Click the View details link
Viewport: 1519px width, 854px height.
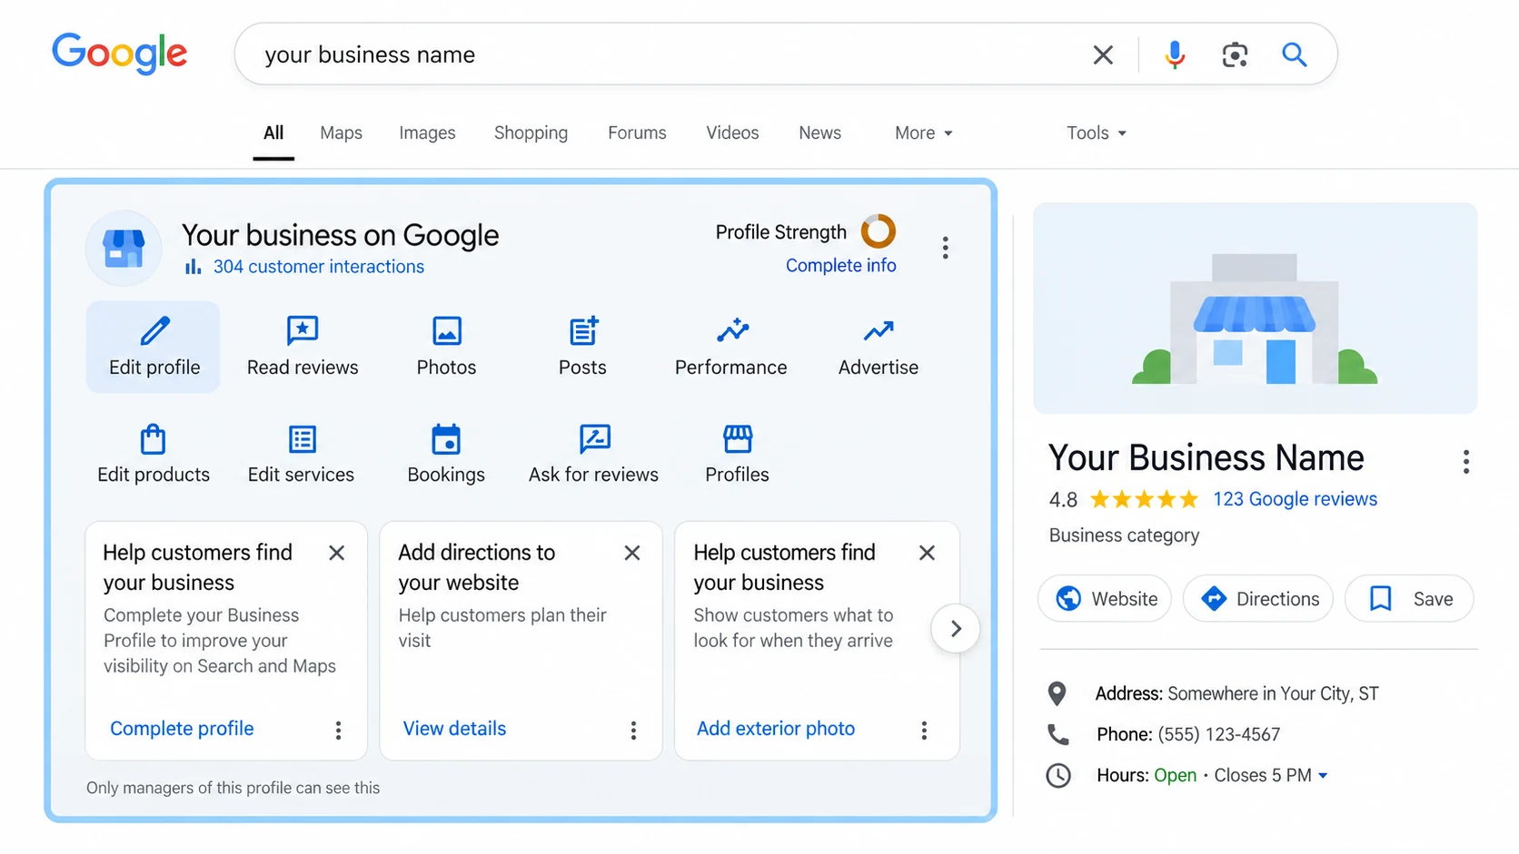(454, 729)
